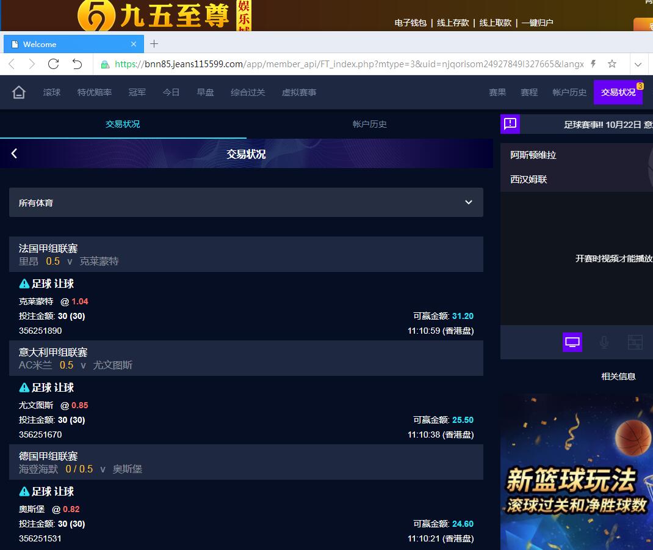Bookmark page with the star icon
653x550 pixels.
[x=612, y=64]
